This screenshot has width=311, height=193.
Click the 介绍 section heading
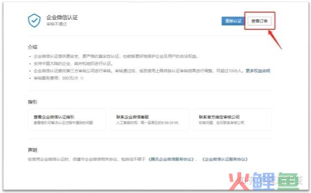[x=32, y=47]
